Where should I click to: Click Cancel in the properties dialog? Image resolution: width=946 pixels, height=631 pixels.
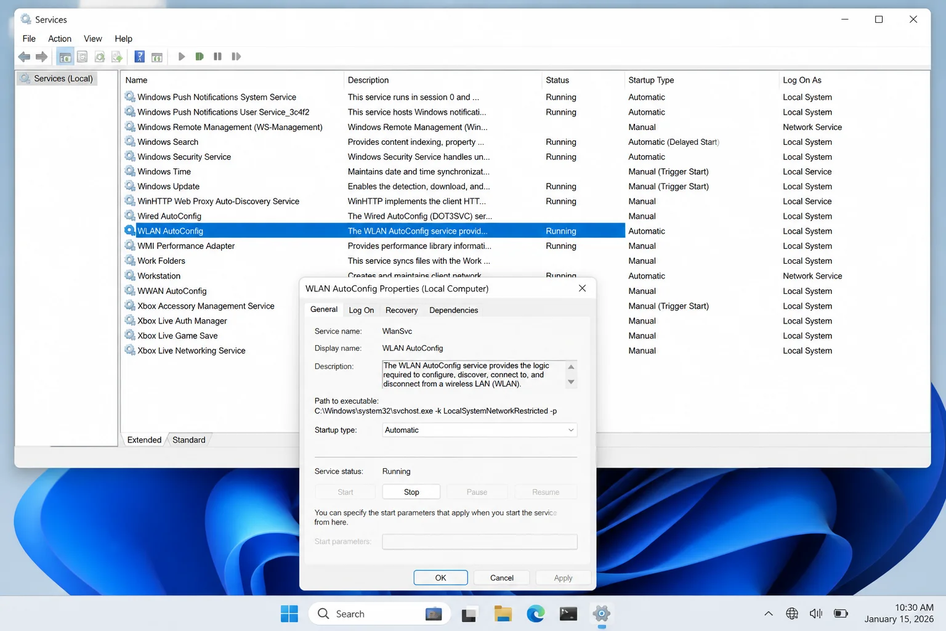point(502,578)
